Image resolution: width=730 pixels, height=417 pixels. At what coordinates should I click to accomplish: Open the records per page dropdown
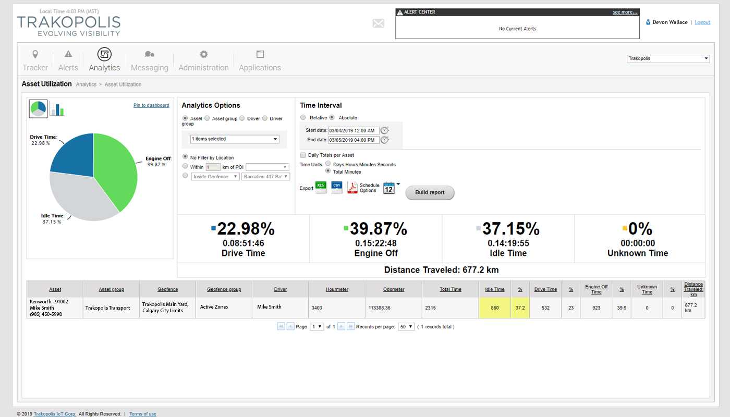pos(406,326)
